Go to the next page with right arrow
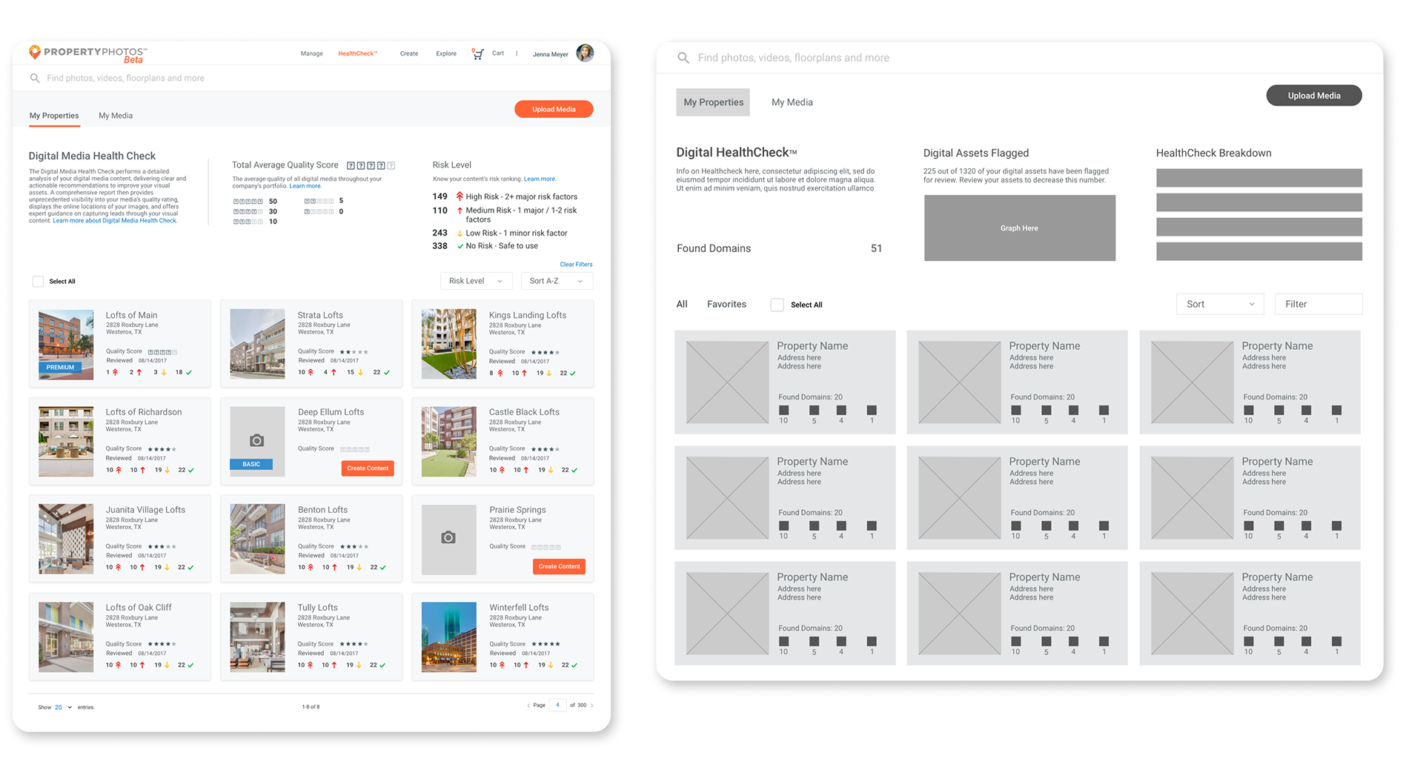 (x=591, y=706)
